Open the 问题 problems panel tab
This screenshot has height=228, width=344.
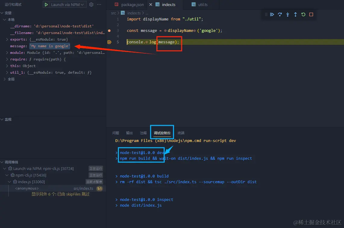(x=116, y=133)
